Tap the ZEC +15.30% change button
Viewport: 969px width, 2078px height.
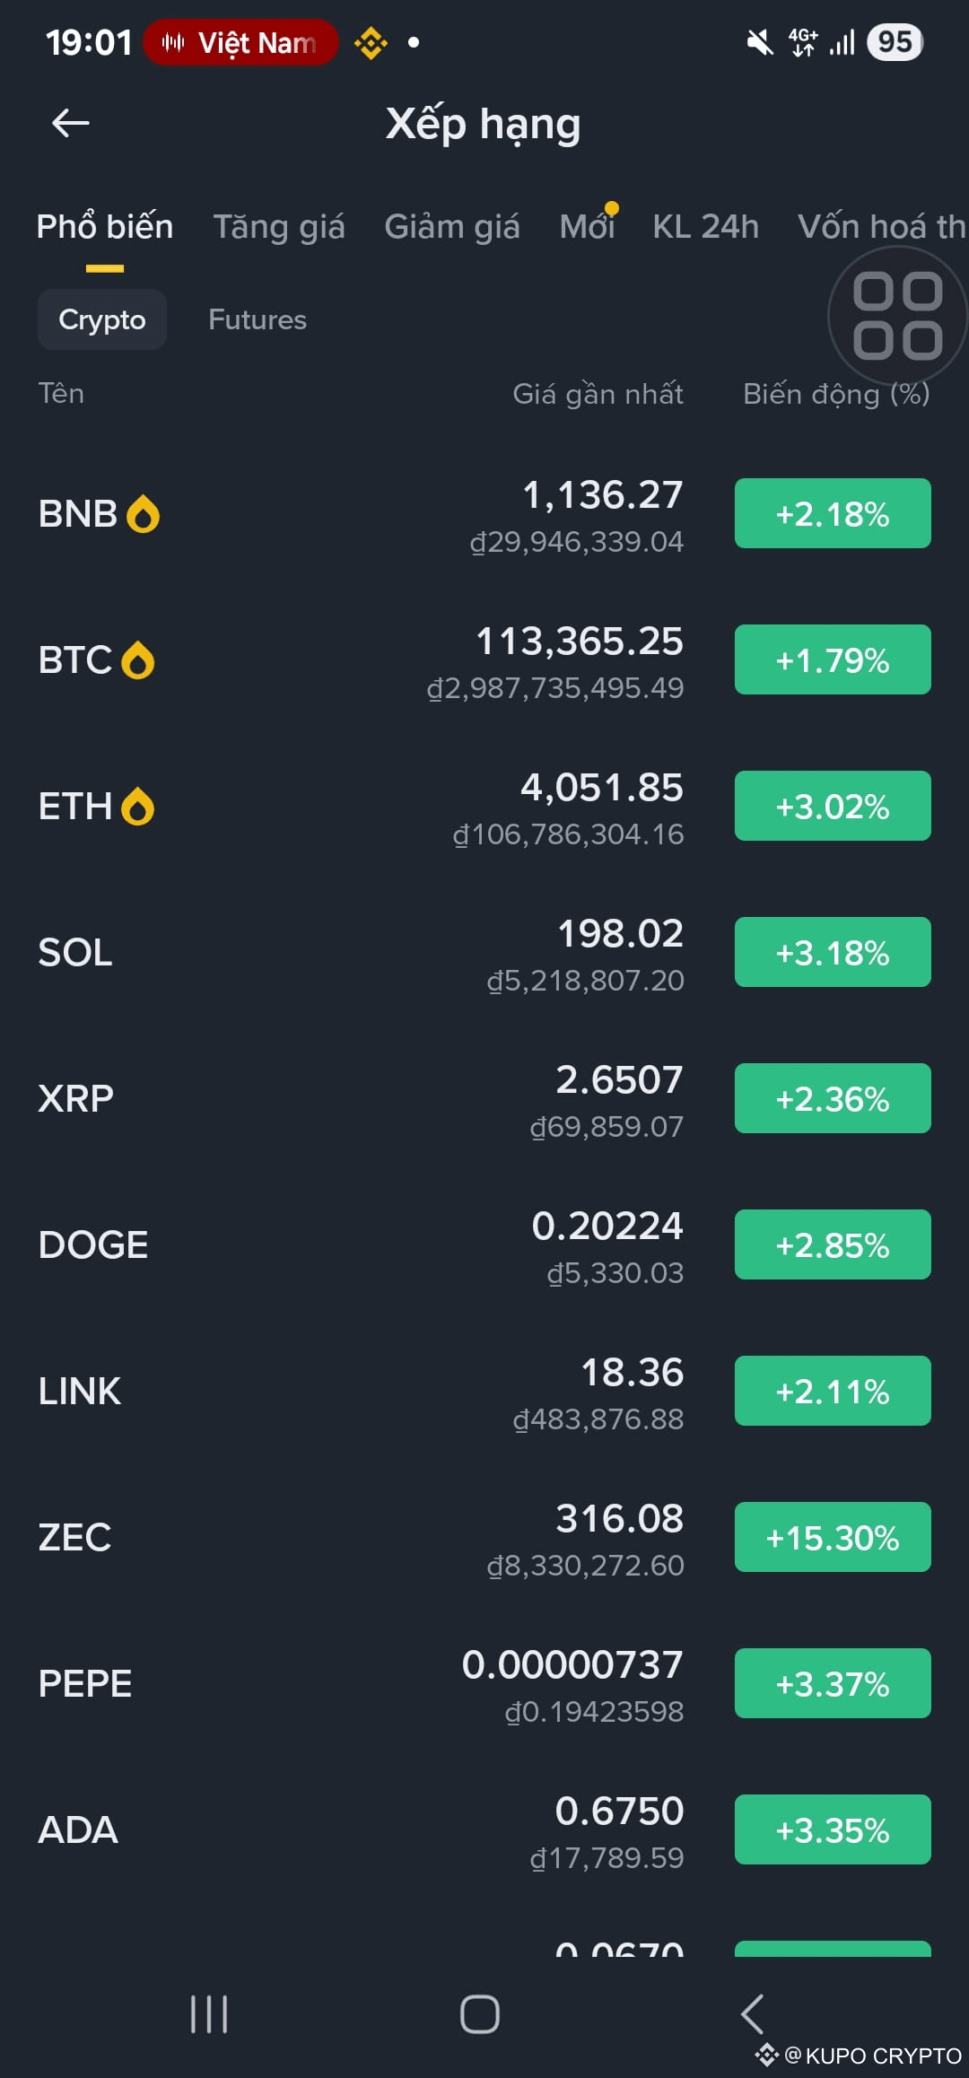coord(833,1537)
